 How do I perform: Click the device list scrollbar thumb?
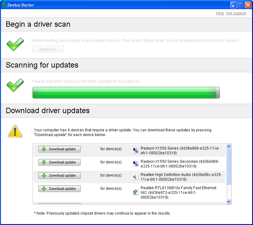[x=228, y=167]
